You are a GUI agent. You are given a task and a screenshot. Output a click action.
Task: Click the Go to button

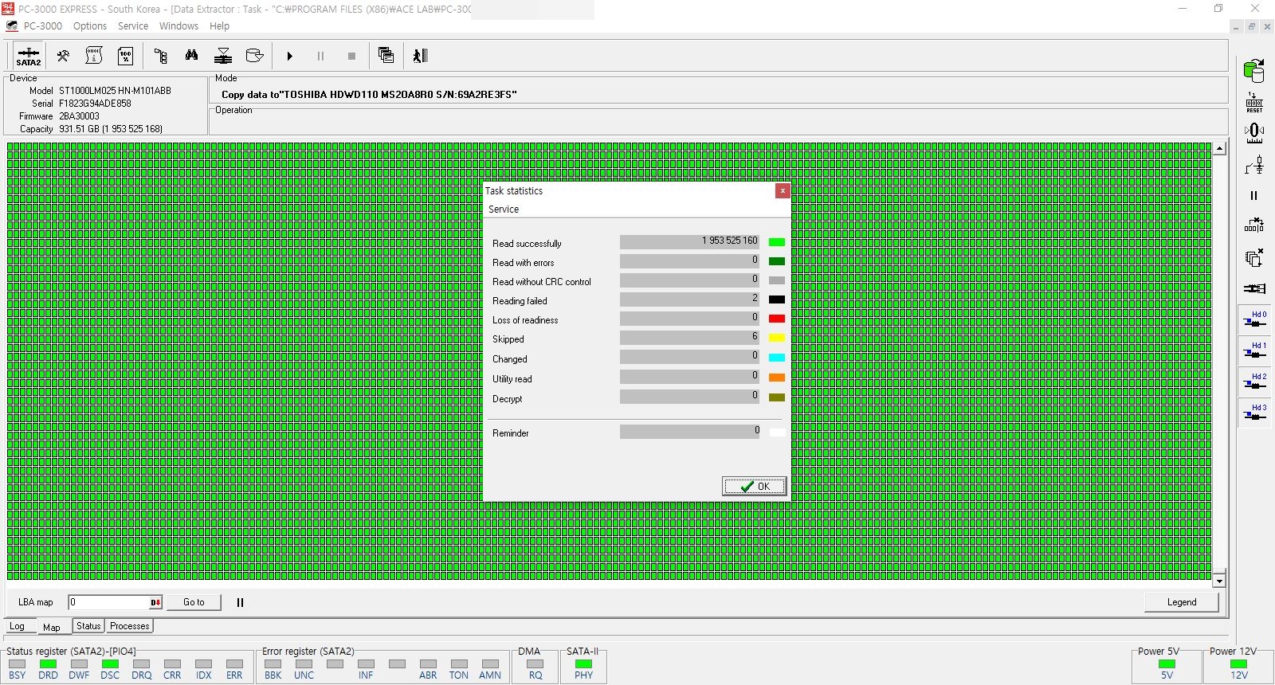coord(194,602)
